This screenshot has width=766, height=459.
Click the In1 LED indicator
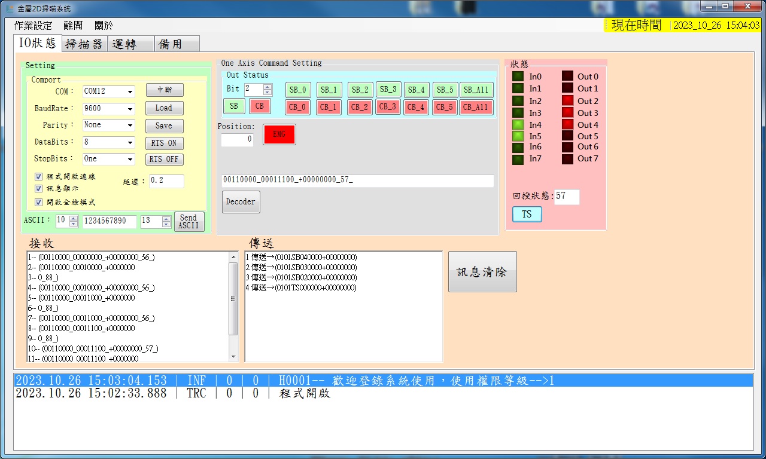coord(518,88)
